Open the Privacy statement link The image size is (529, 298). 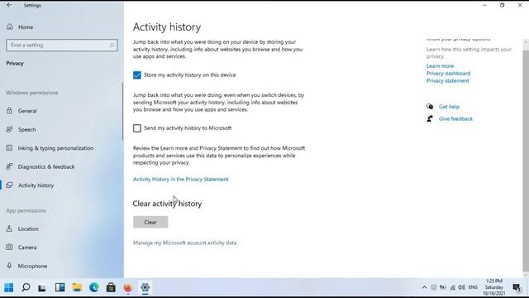coord(448,81)
